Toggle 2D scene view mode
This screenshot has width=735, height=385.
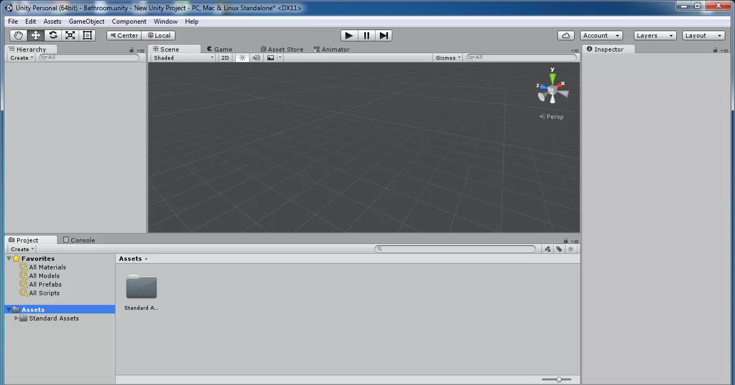click(x=225, y=58)
